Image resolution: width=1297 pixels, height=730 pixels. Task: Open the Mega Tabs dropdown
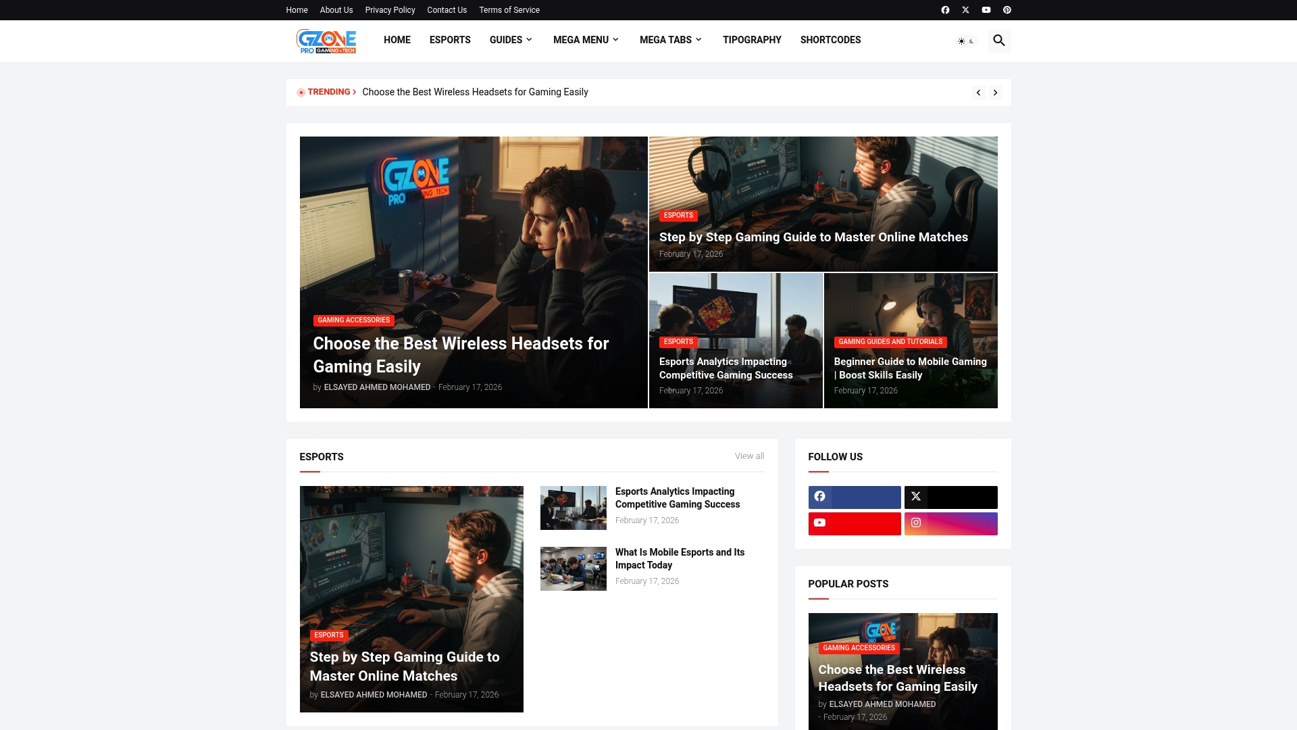(x=670, y=40)
